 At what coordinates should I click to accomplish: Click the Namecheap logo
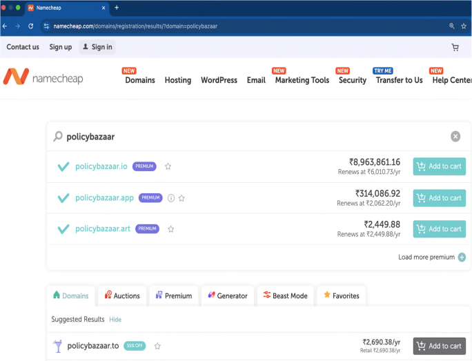pos(43,77)
